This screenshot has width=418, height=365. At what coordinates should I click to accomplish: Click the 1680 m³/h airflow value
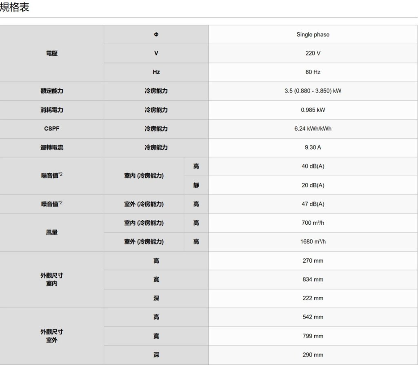pyautogui.click(x=313, y=242)
